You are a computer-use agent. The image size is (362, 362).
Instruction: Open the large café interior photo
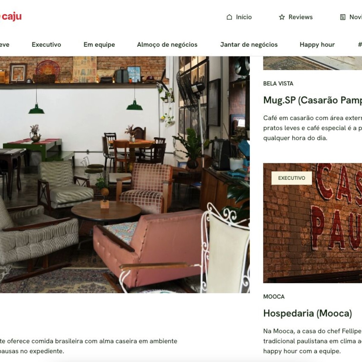[x=125, y=175]
